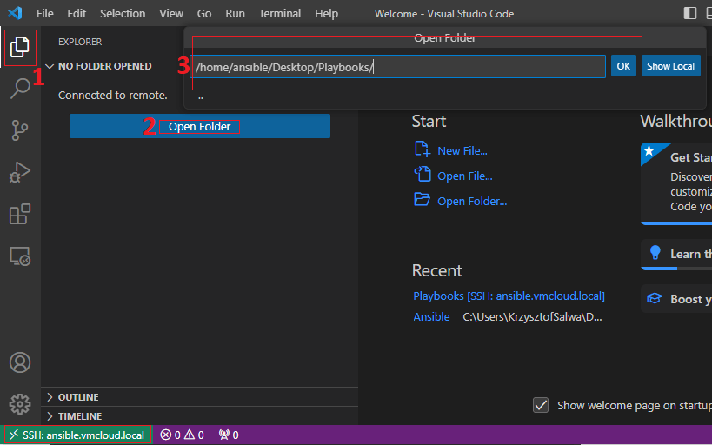Screen dimensions: 712x445
Task: Open the Search view icon
Action: tap(20, 88)
